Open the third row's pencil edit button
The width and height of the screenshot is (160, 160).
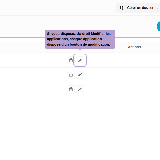coord(80,89)
